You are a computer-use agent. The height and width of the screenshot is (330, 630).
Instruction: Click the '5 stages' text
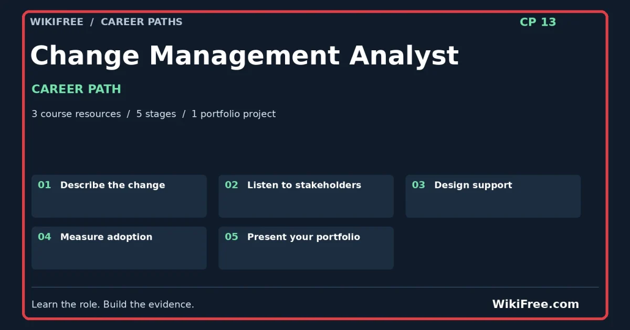click(x=156, y=114)
